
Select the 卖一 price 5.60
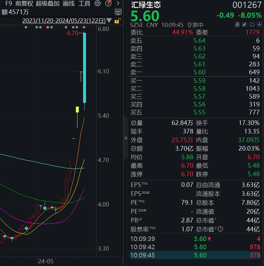click(x=199, y=72)
